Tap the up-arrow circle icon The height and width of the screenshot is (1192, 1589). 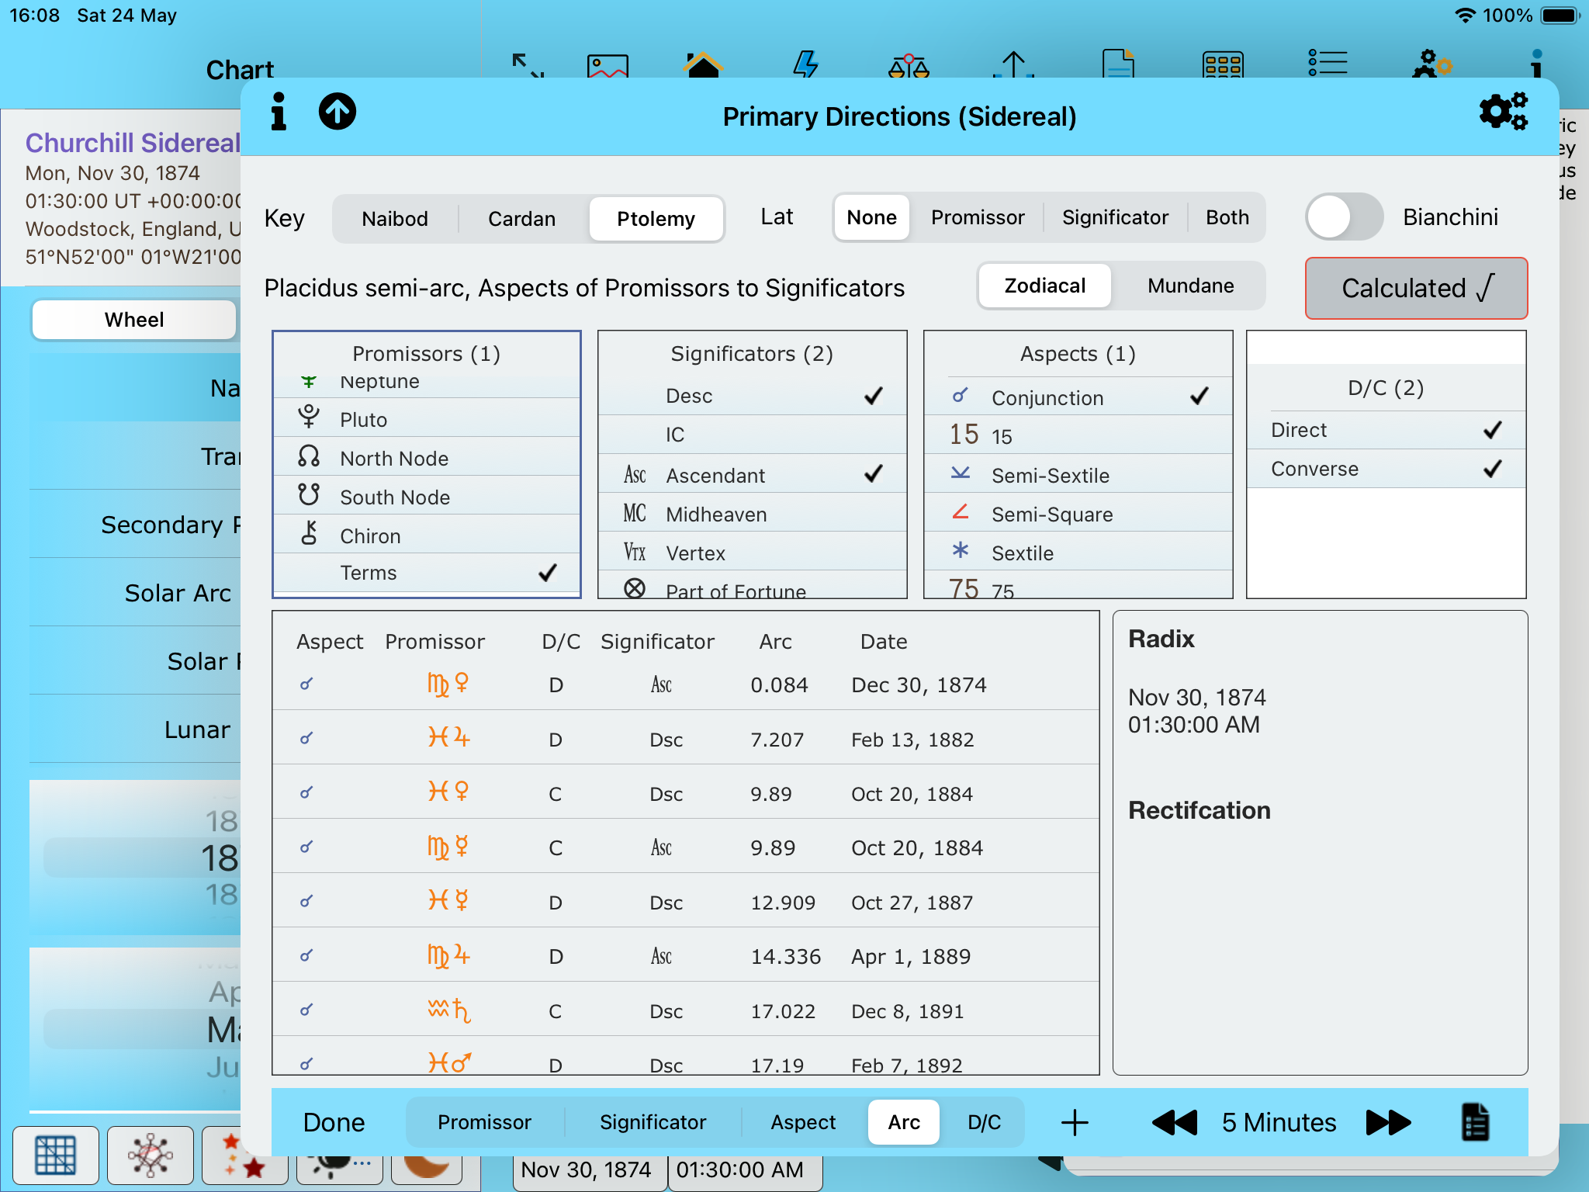tap(338, 113)
